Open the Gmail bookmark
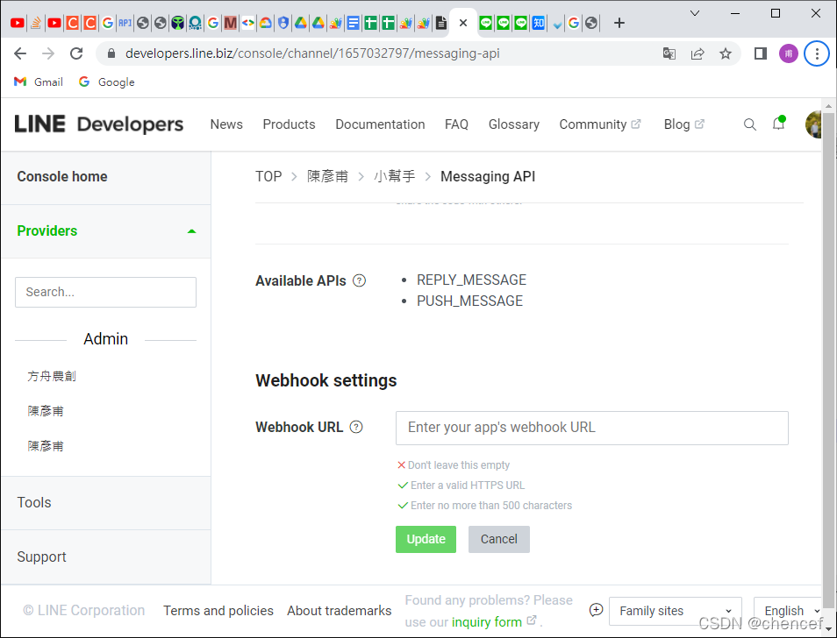Image resolution: width=837 pixels, height=638 pixels. tap(39, 82)
